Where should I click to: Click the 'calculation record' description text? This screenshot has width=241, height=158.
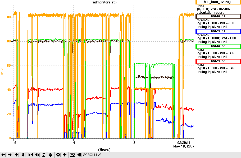click(211, 13)
